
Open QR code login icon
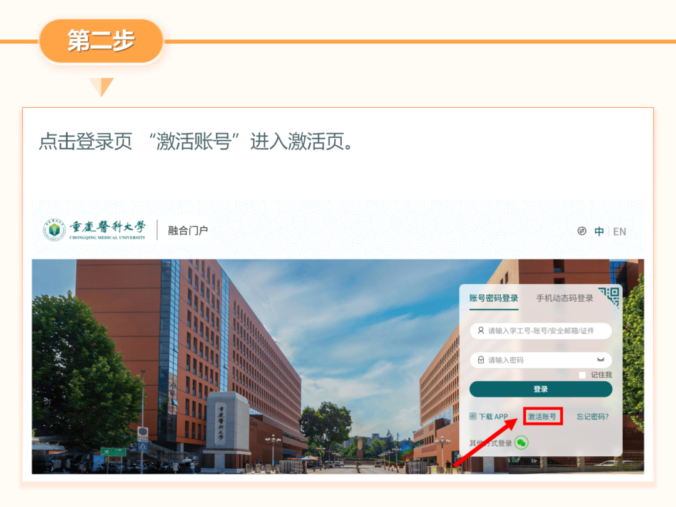point(610,297)
